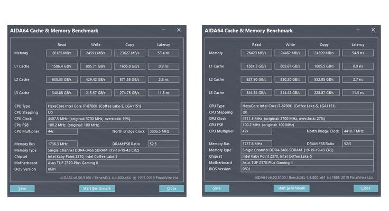Viewport: 389px width, 211px height.
Task: Select L3 latency value 11.5 ns
Action: pos(163,93)
